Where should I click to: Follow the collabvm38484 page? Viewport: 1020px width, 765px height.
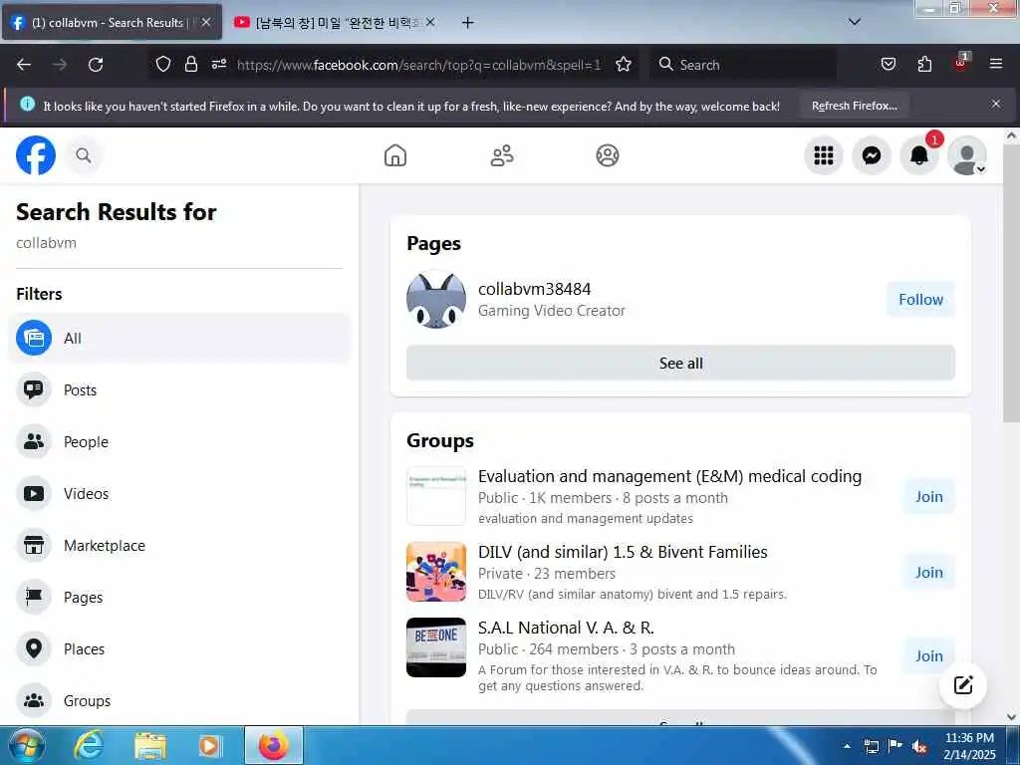point(920,299)
